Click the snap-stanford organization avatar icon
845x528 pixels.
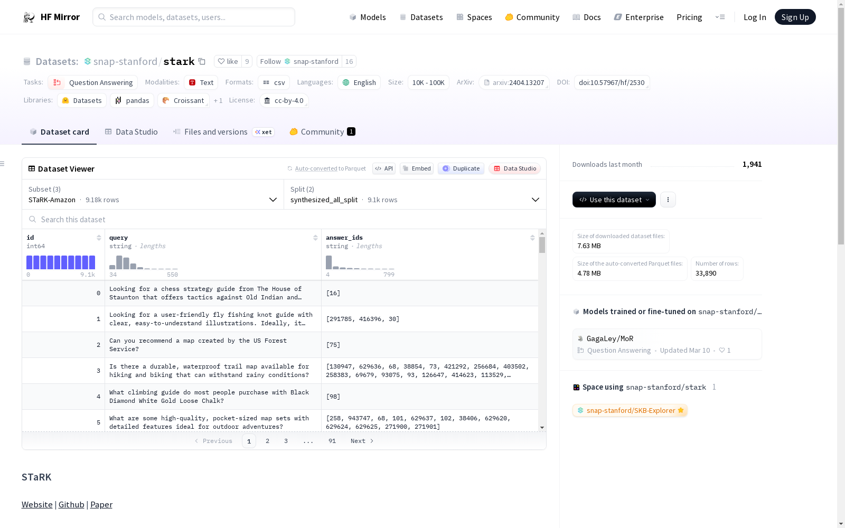point(88,61)
